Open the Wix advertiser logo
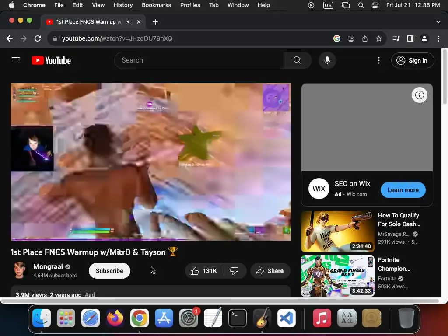448x336 pixels. click(x=319, y=189)
